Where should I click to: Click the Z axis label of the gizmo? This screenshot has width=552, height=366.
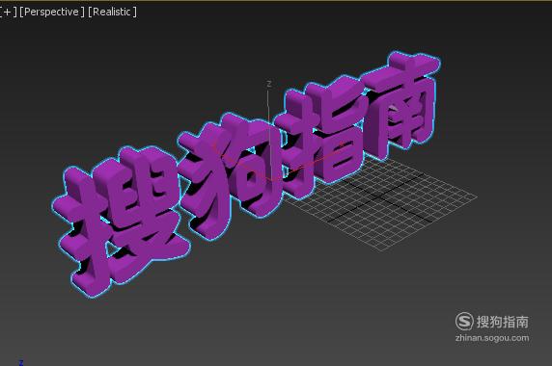point(269,84)
